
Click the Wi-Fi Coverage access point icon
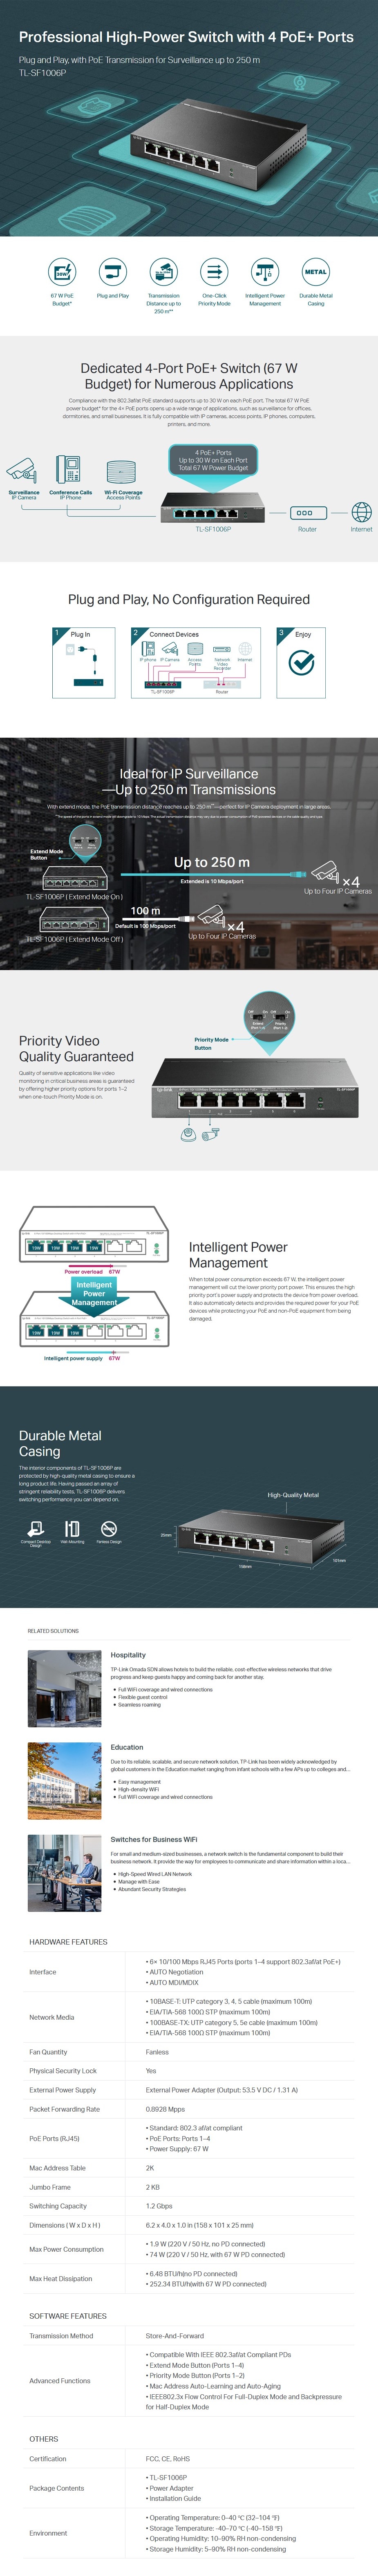122,472
